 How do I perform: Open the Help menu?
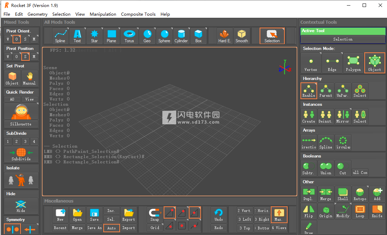click(165, 14)
